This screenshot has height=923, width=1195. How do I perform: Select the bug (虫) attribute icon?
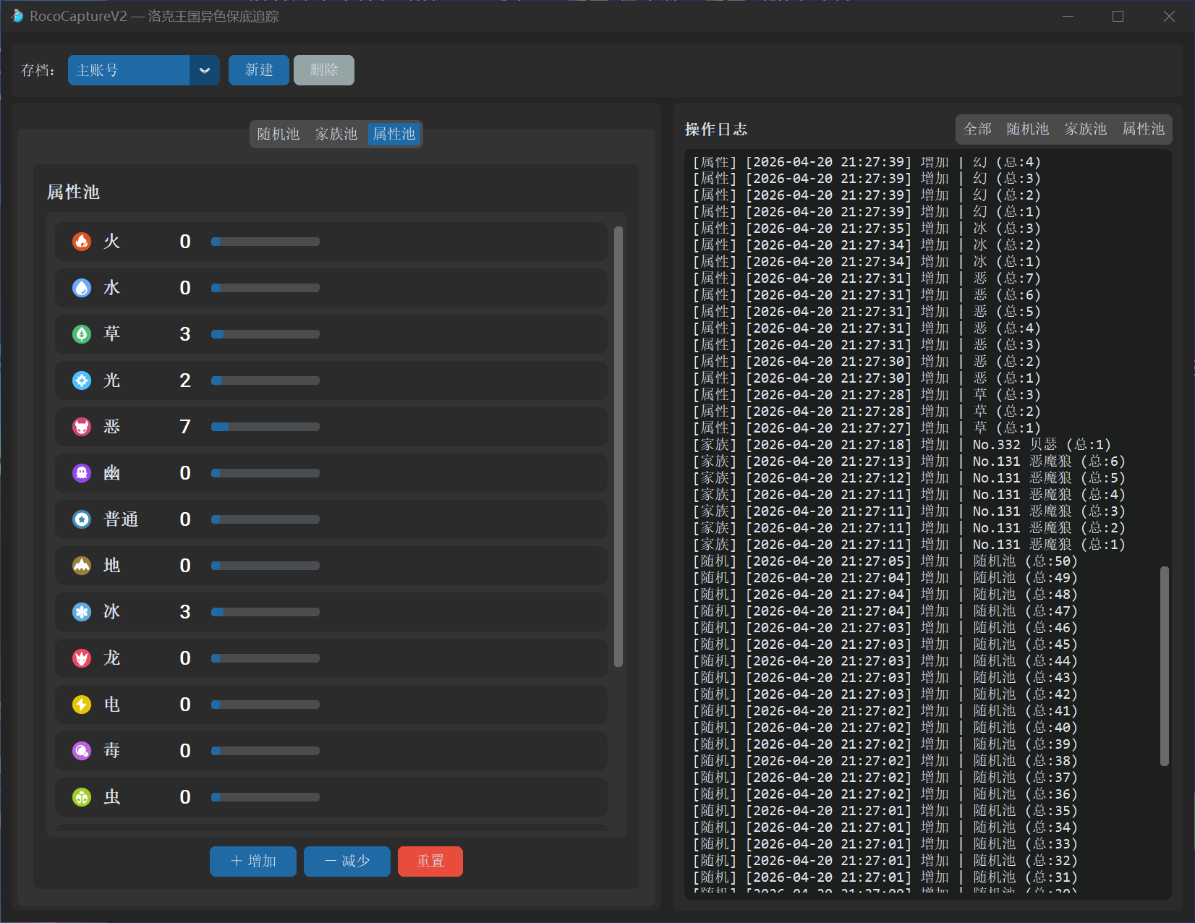click(x=82, y=797)
